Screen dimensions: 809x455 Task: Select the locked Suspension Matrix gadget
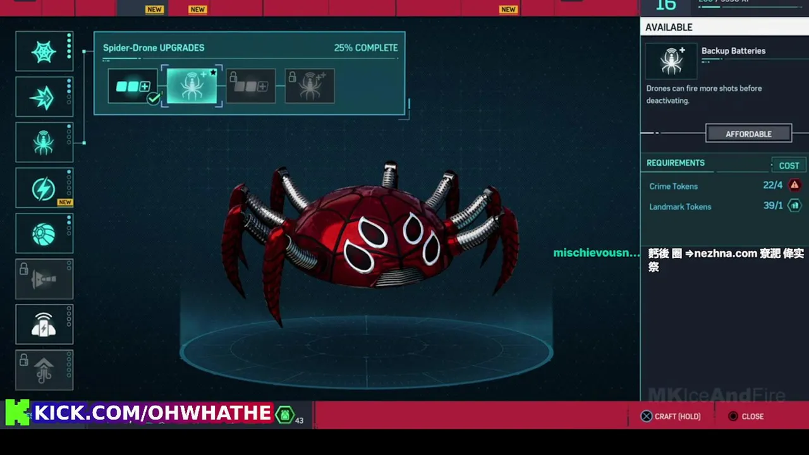point(44,370)
